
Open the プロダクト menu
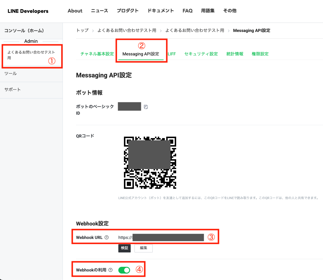pyautogui.click(x=128, y=11)
